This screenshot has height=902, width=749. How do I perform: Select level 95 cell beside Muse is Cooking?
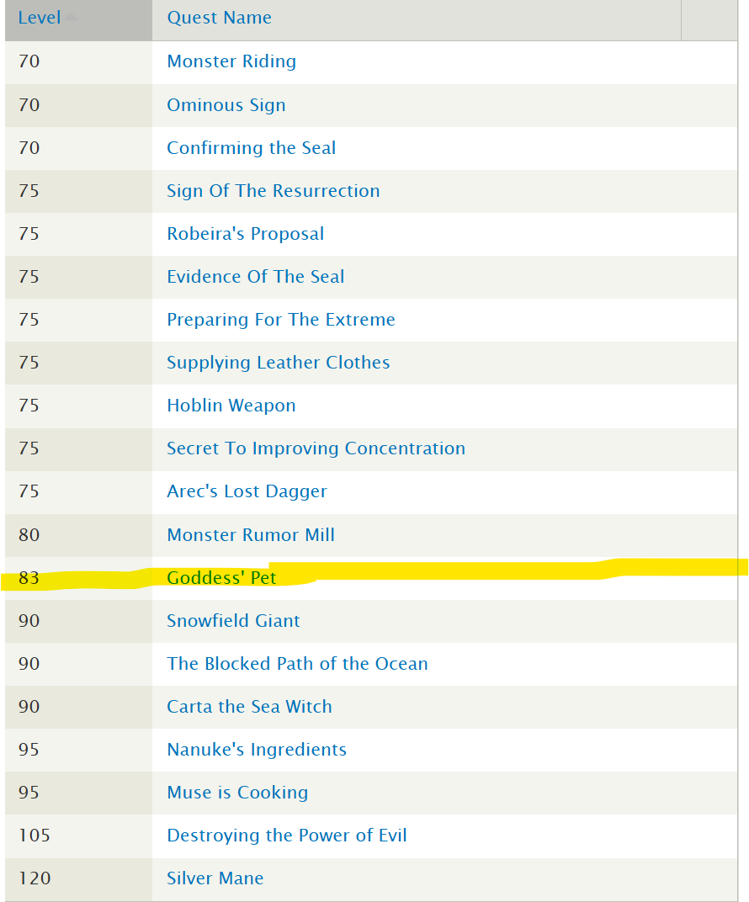click(78, 793)
